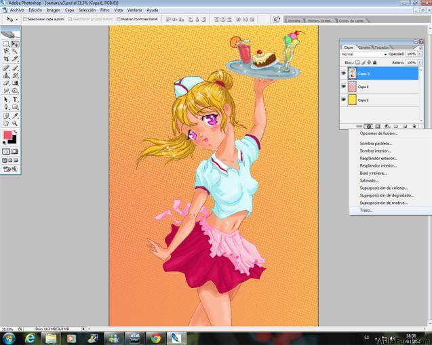Viewport: 432px width, 345px height.
Task: Select the Pen tool
Action: tap(6, 107)
